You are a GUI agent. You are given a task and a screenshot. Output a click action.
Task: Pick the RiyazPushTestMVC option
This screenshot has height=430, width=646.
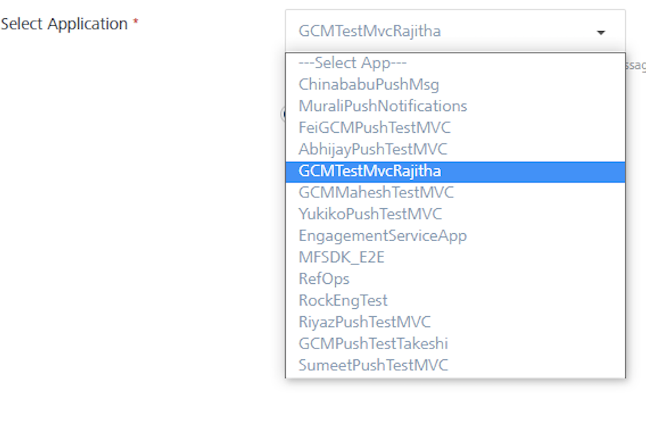click(x=364, y=322)
